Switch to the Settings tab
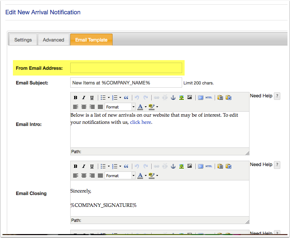This screenshot has width=290, height=238. click(x=23, y=40)
